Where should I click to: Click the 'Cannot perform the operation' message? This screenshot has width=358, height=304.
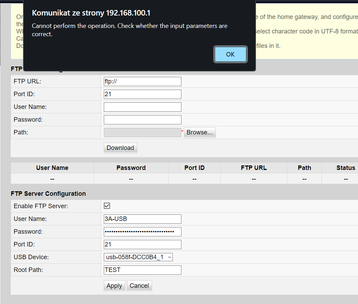(129, 30)
